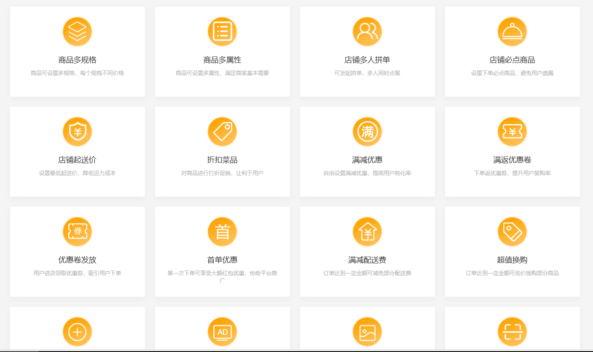The width and height of the screenshot is (593, 352).
Task: Click the 满 circle icon for 满减优惠
Action: click(367, 132)
